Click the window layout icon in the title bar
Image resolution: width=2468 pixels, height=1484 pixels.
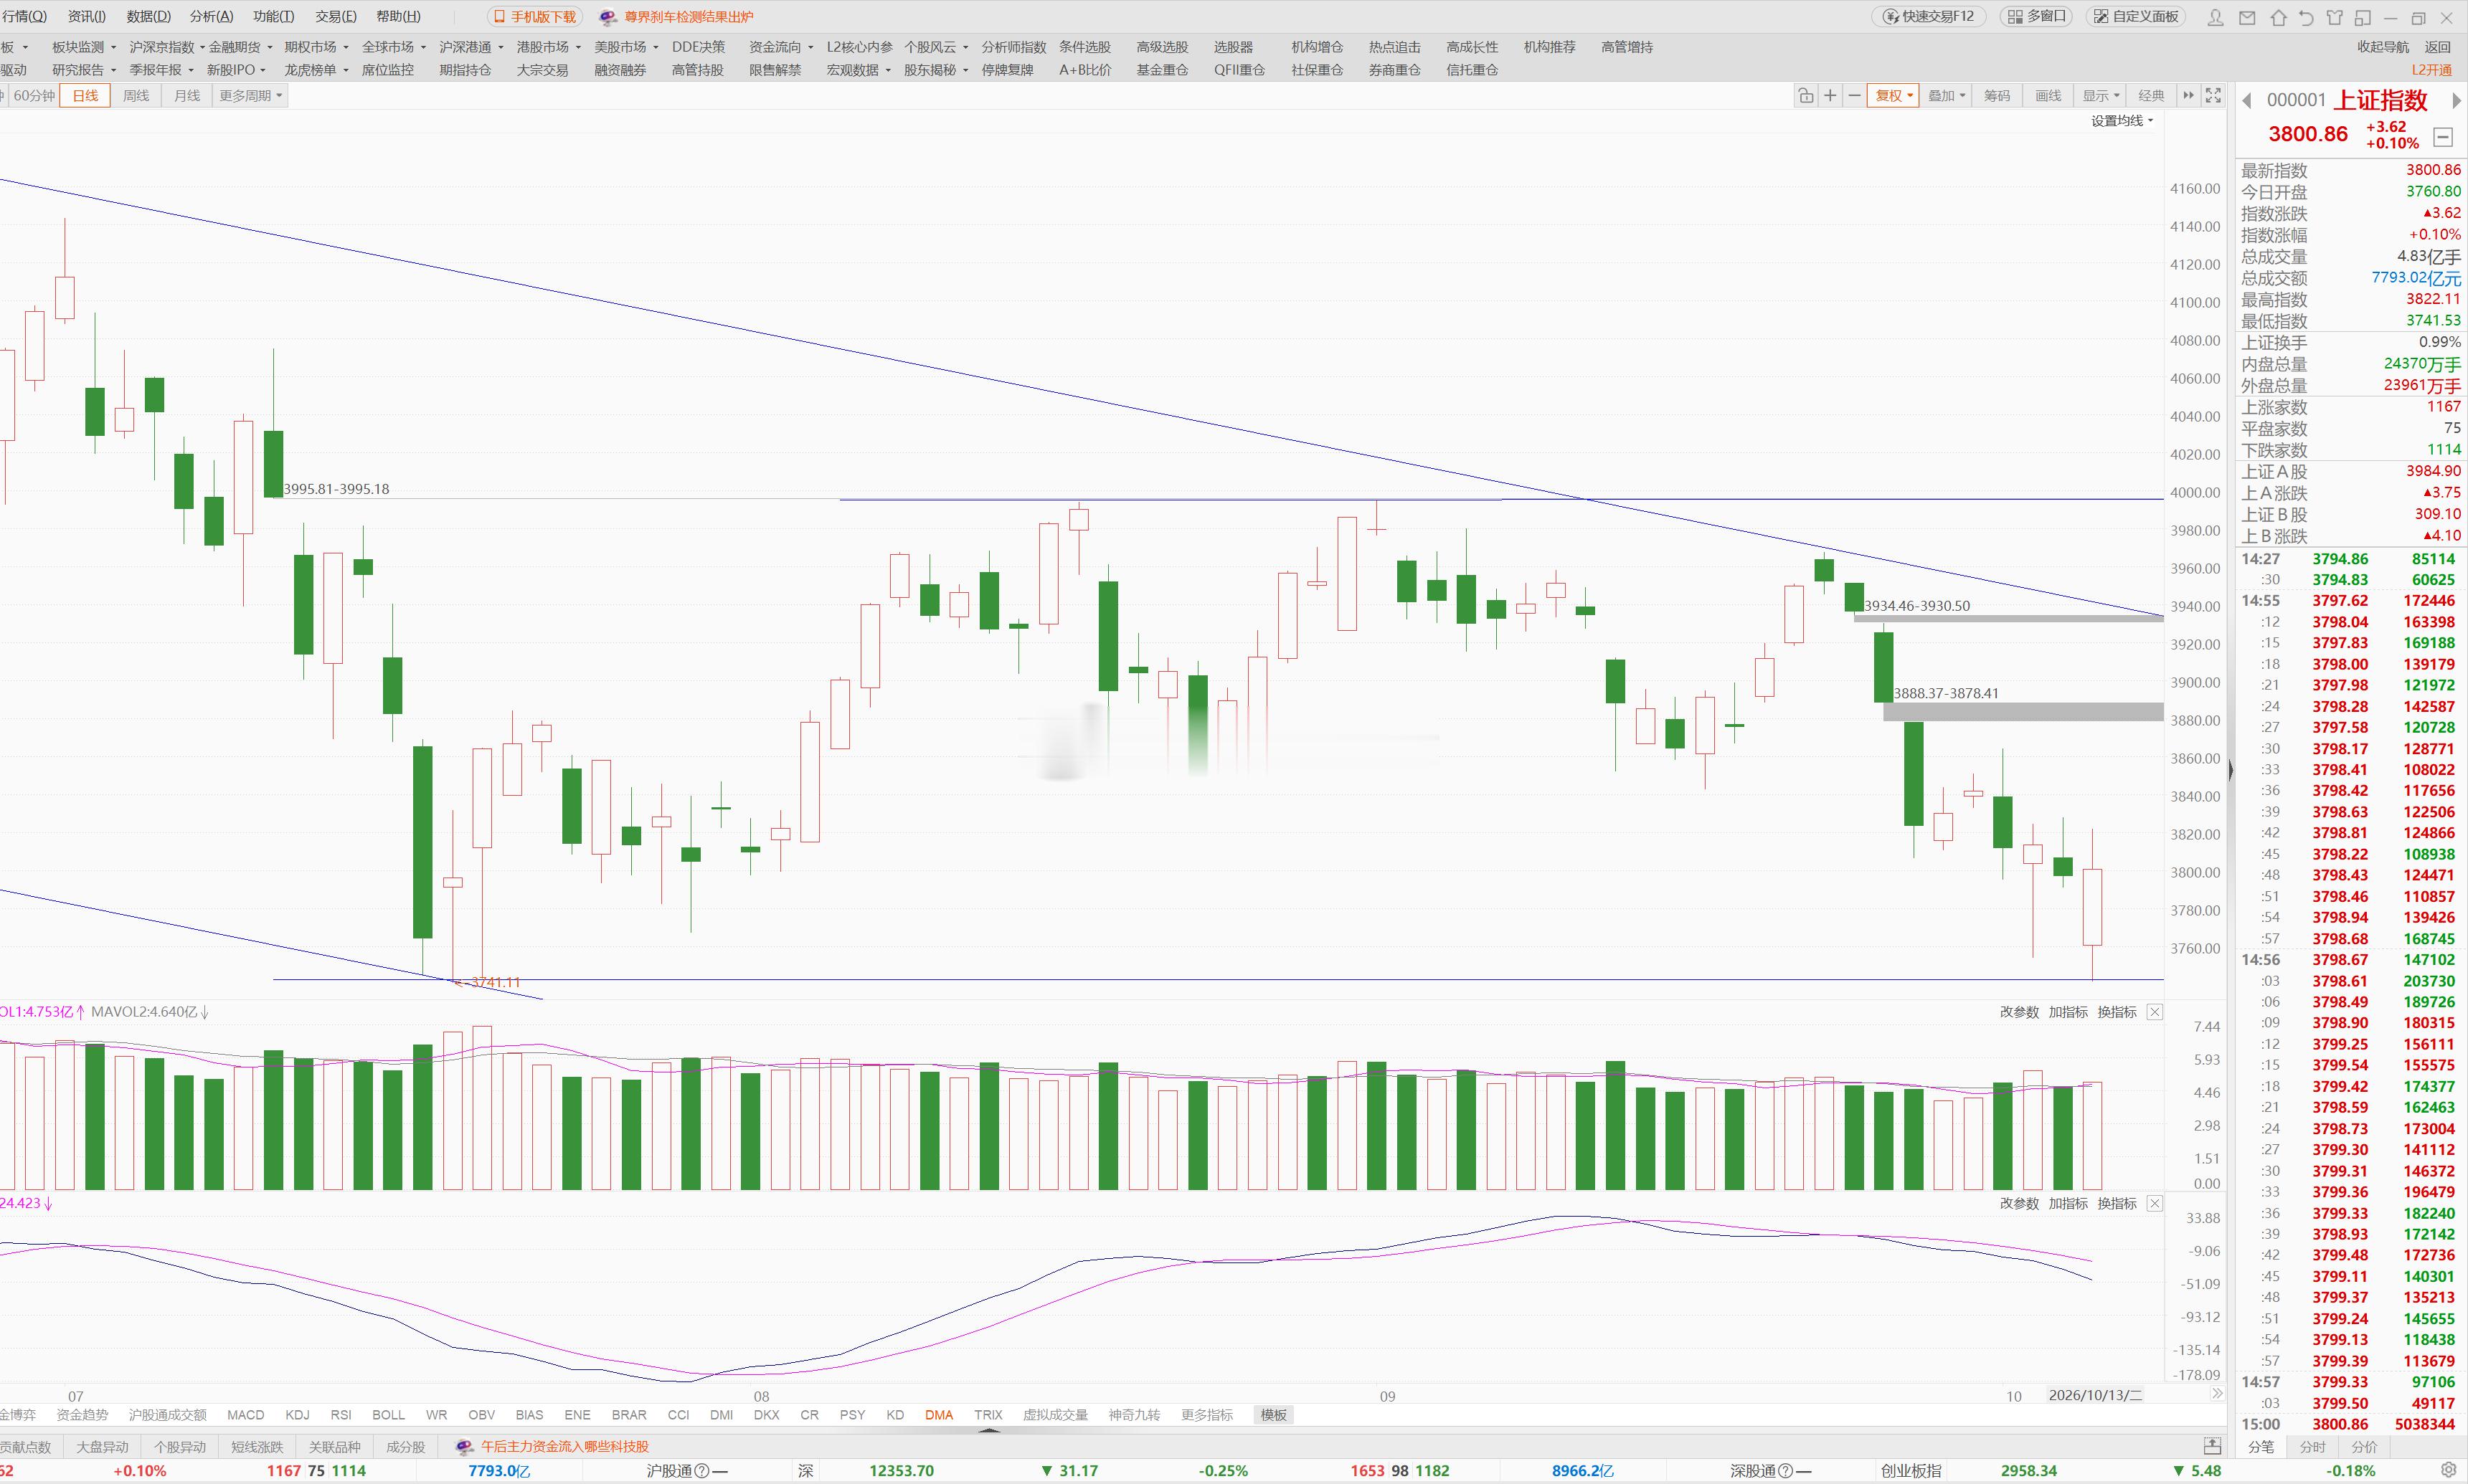click(x=2362, y=17)
